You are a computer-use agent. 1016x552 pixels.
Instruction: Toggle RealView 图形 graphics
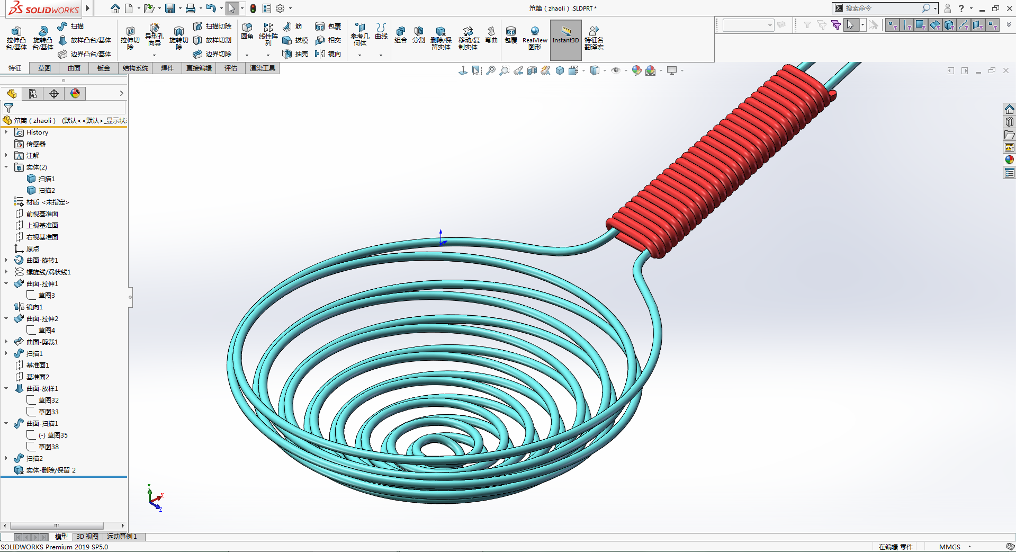click(x=535, y=38)
